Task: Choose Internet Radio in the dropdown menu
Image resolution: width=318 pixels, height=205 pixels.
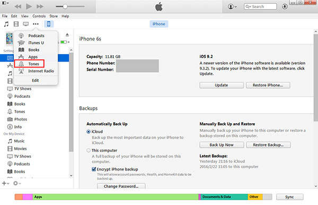Action: click(36, 71)
